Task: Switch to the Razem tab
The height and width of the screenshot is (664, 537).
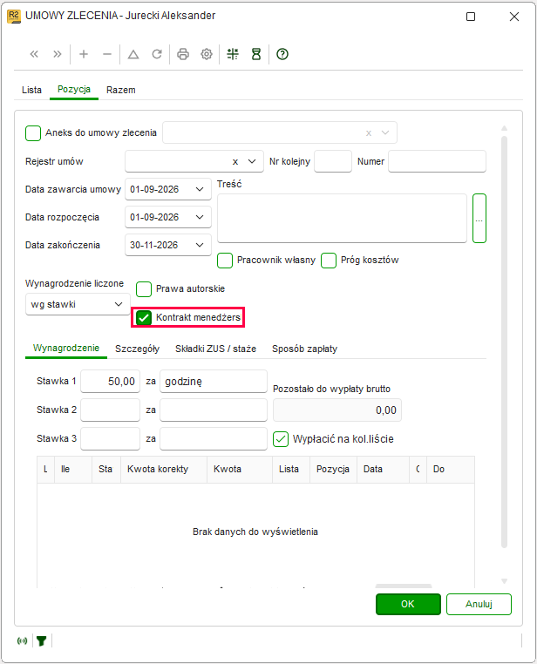Action: [x=121, y=91]
